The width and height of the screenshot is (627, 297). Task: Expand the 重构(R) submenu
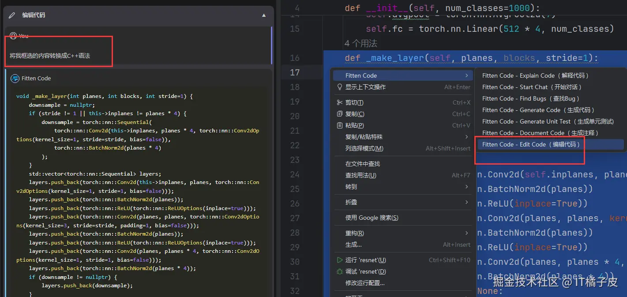403,233
